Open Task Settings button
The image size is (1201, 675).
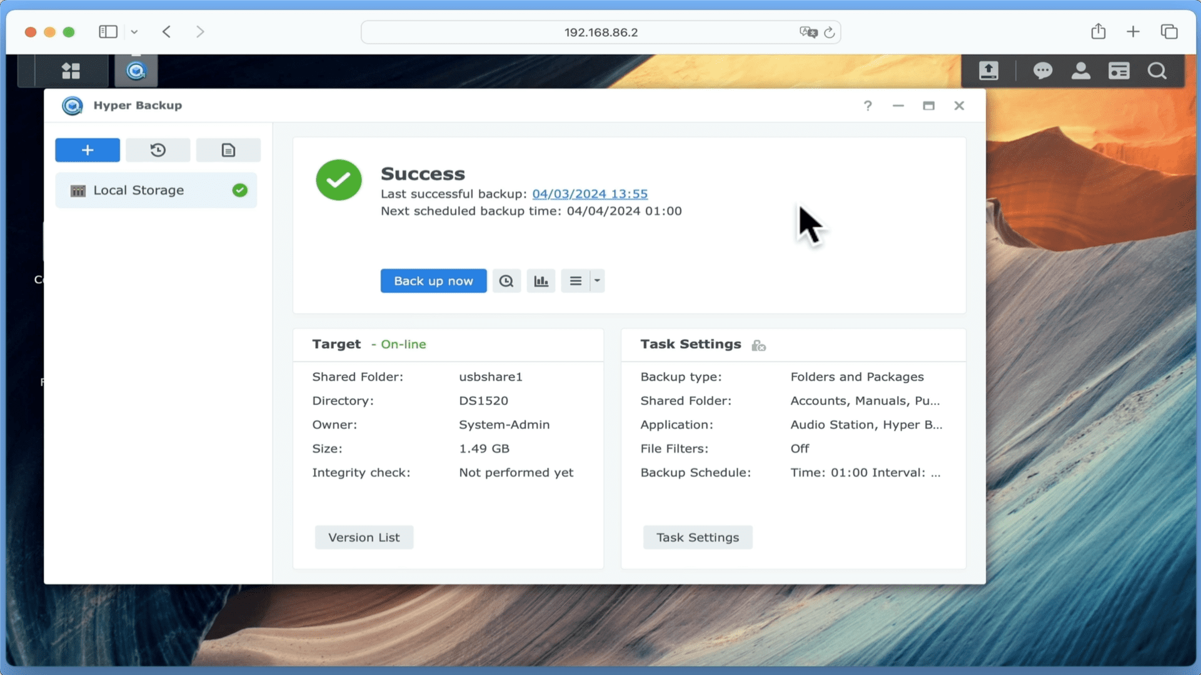click(x=698, y=537)
